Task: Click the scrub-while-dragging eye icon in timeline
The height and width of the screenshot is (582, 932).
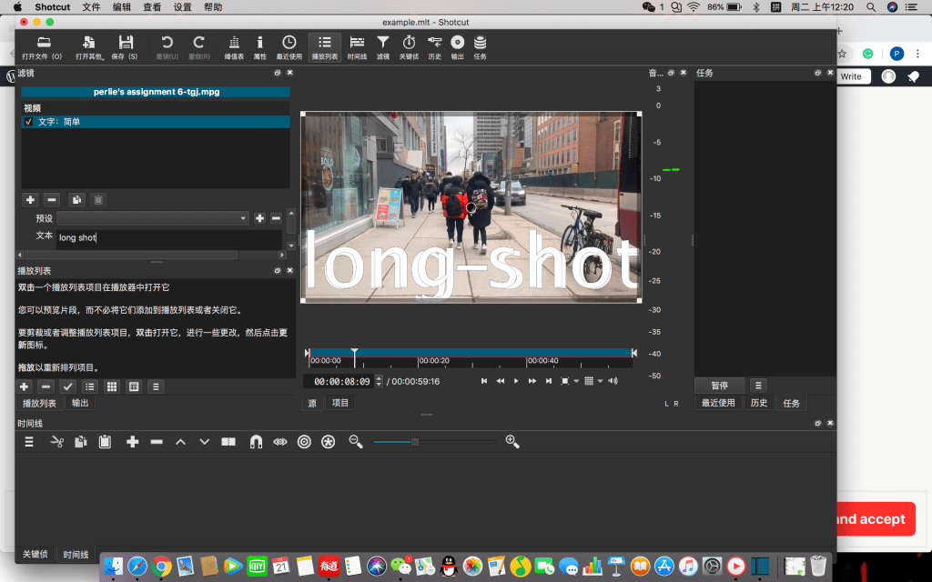Action: tap(279, 442)
